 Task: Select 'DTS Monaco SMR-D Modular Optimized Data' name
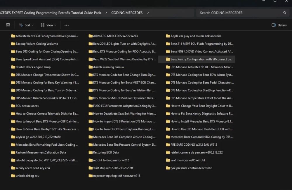pos(124,98)
